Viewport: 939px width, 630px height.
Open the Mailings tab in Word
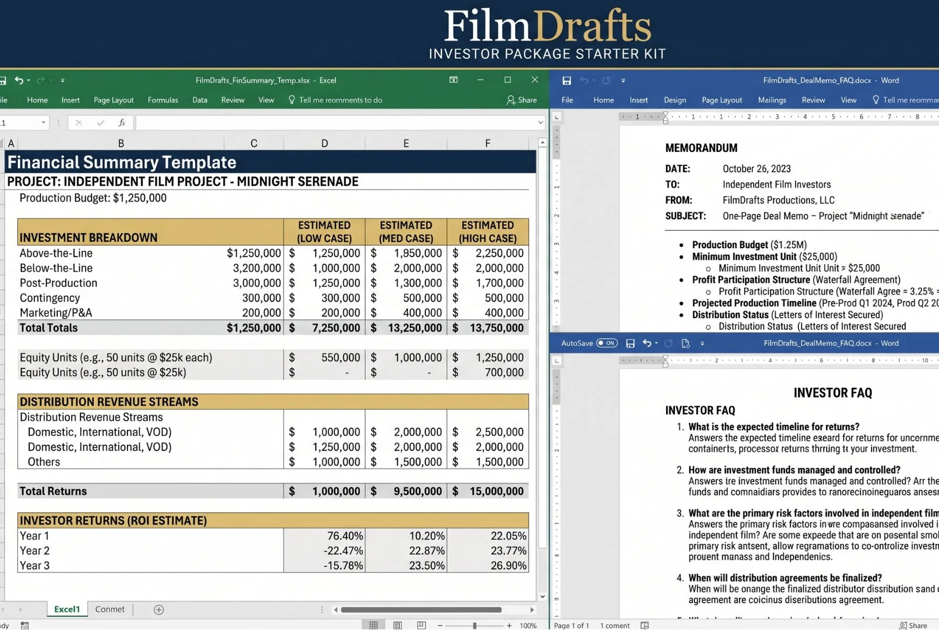point(772,100)
